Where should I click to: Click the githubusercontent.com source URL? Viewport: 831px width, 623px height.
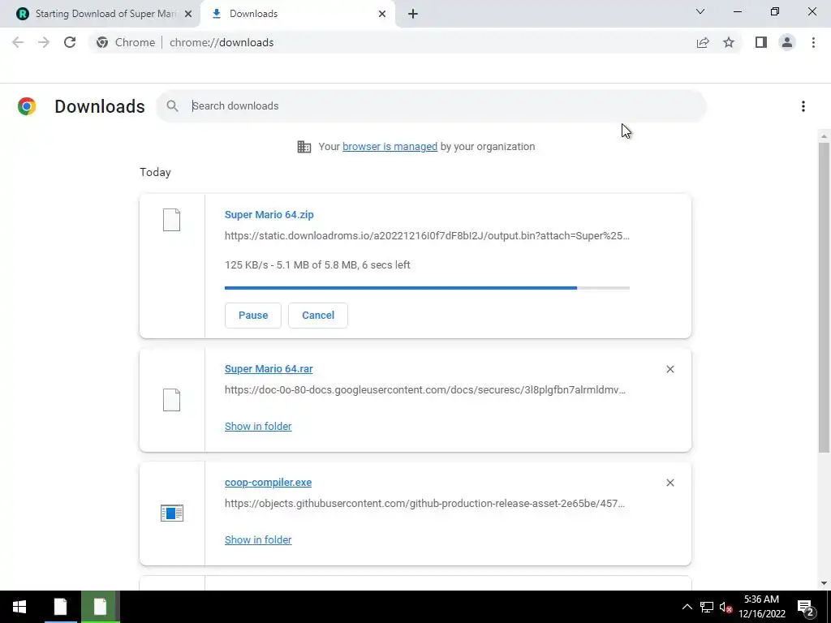click(424, 503)
